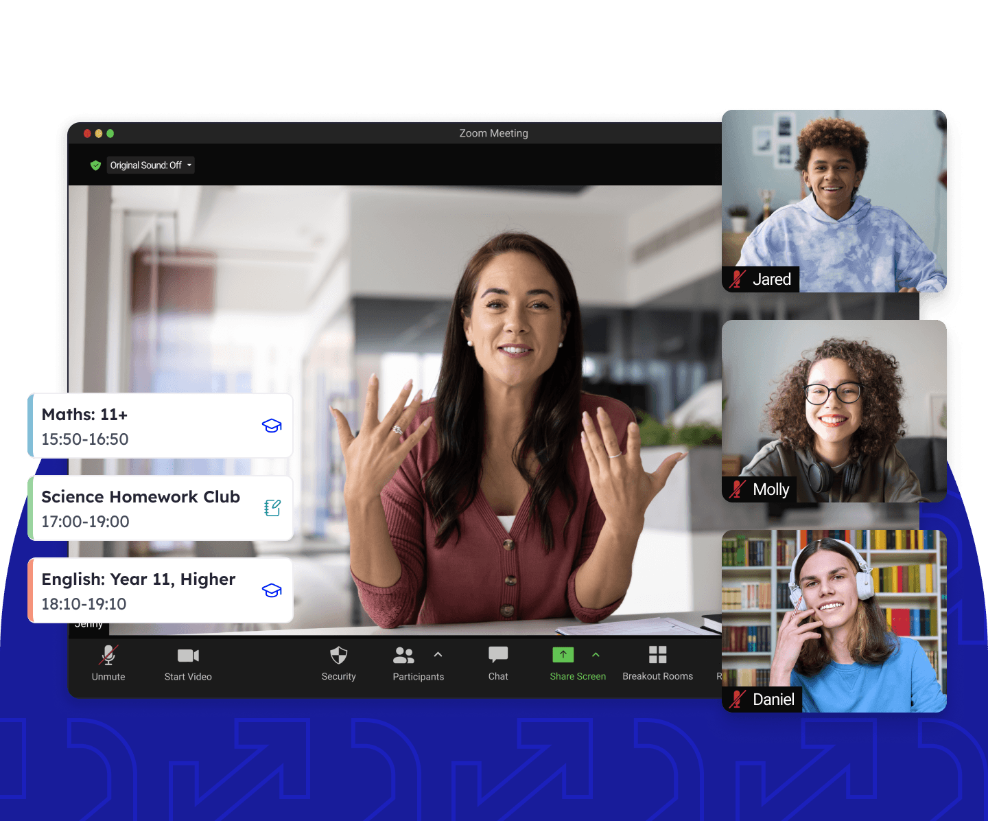
Task: Click the Zoom Meeting window title
Action: click(x=494, y=133)
